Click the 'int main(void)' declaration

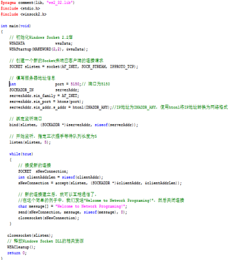click(16, 26)
